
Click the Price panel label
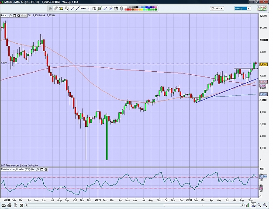pyautogui.click(x=3, y=15)
